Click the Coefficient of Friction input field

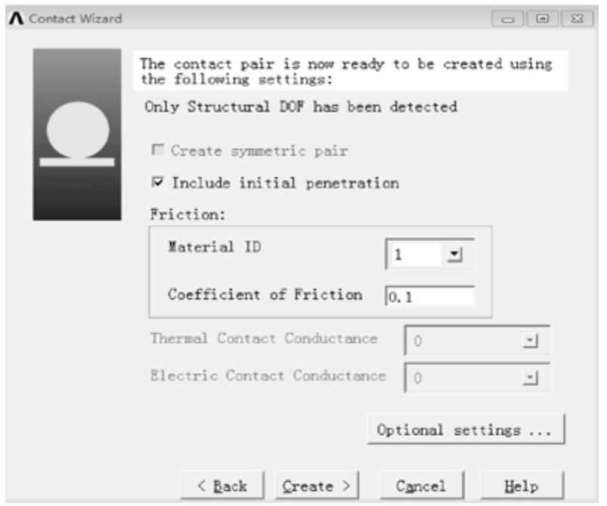tap(429, 297)
